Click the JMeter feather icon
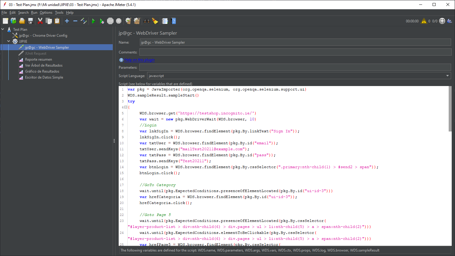This screenshot has width=455, height=256. (x=450, y=21)
